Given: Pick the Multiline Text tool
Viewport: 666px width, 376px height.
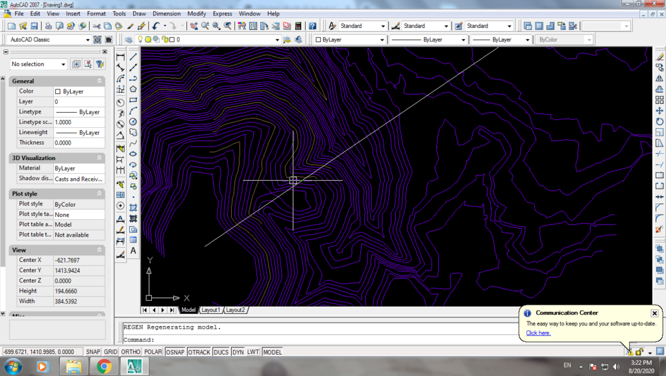Looking at the screenshot, I should tap(133, 251).
